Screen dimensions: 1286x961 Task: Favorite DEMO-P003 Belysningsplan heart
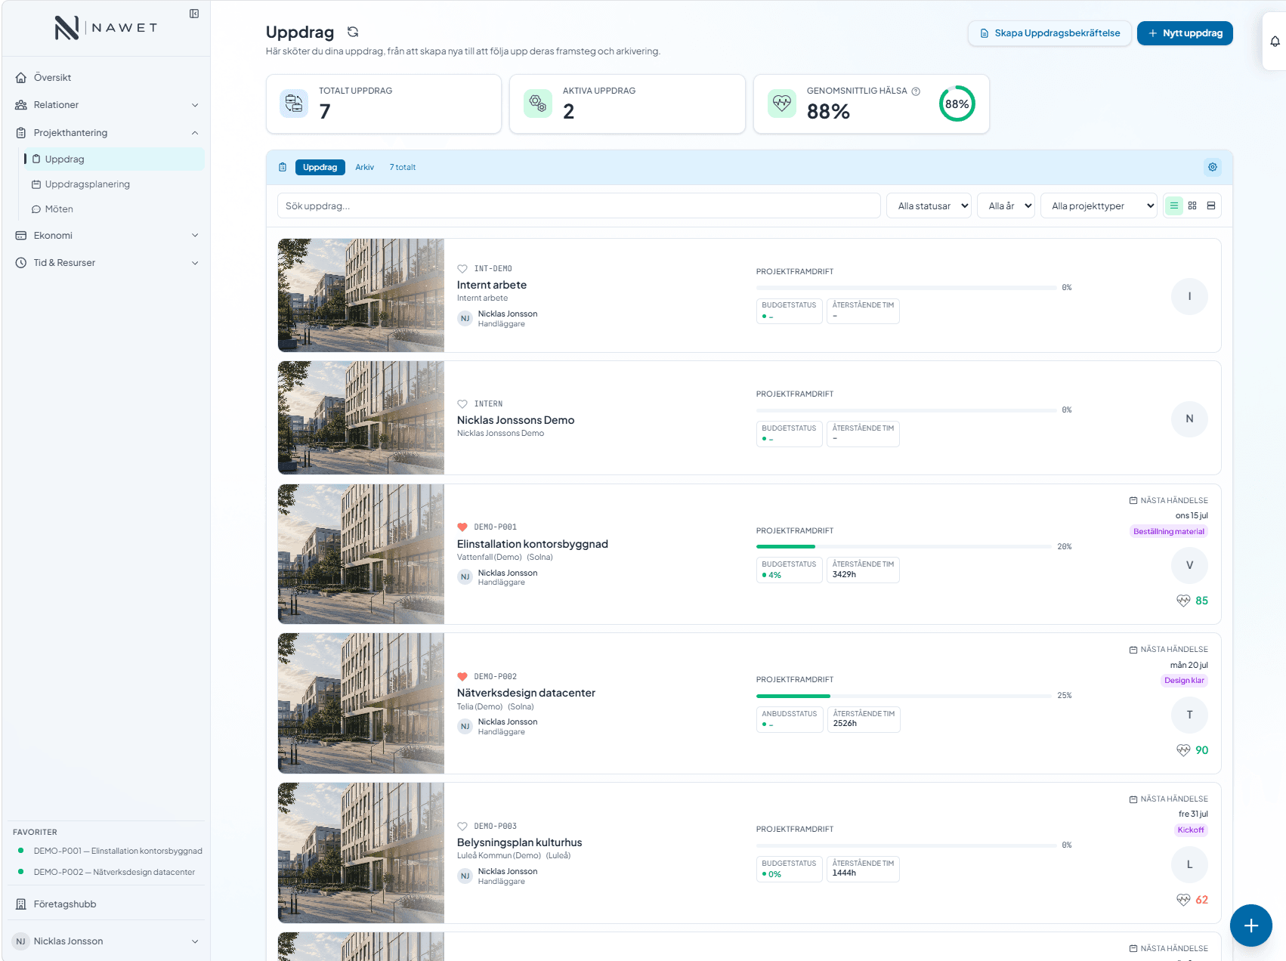click(462, 827)
